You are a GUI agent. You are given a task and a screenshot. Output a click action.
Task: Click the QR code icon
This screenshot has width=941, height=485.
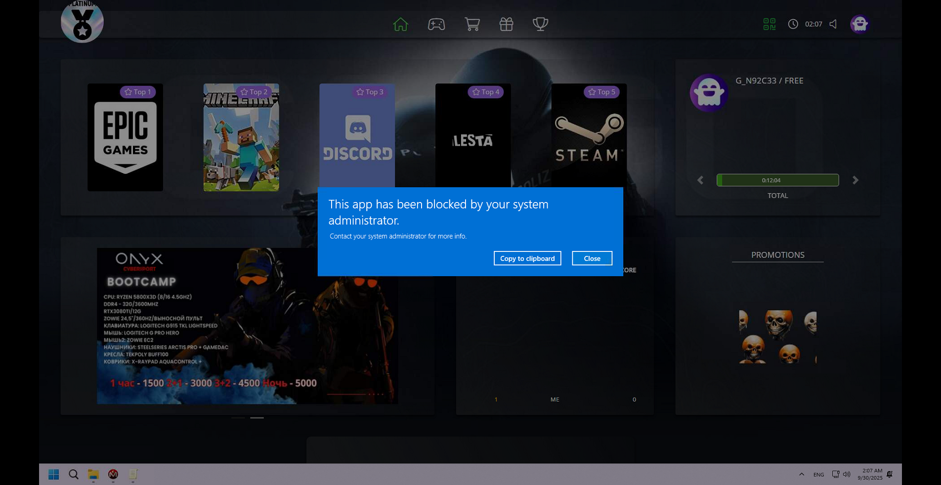769,24
